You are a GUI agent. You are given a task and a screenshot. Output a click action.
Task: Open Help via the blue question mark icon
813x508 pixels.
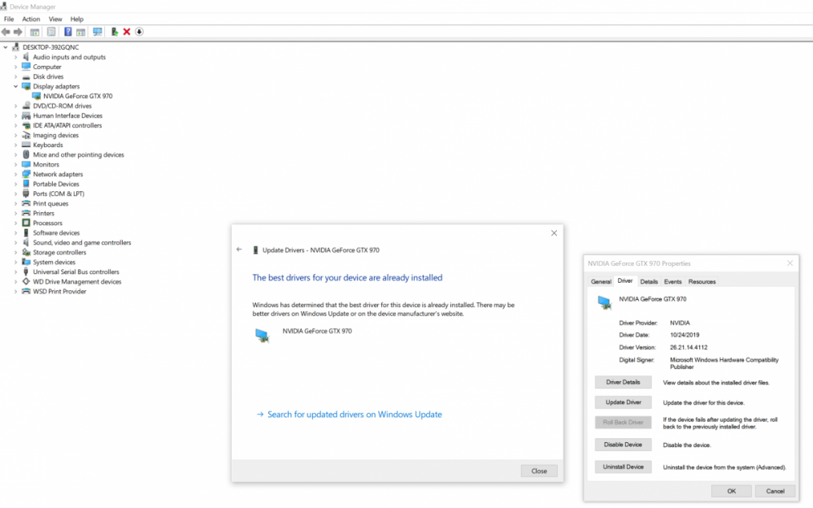tap(68, 32)
